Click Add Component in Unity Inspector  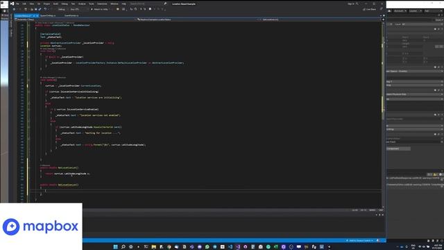398,149
